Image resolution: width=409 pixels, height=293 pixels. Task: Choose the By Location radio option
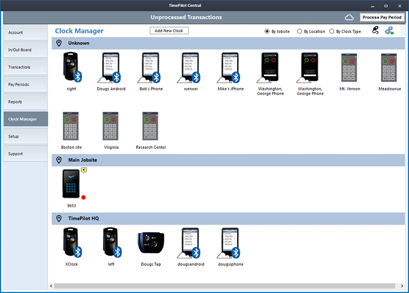300,31
